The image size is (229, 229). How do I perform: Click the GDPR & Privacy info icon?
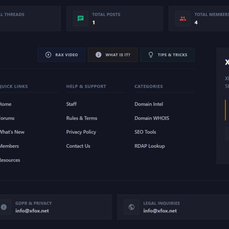pyautogui.click(x=4, y=207)
